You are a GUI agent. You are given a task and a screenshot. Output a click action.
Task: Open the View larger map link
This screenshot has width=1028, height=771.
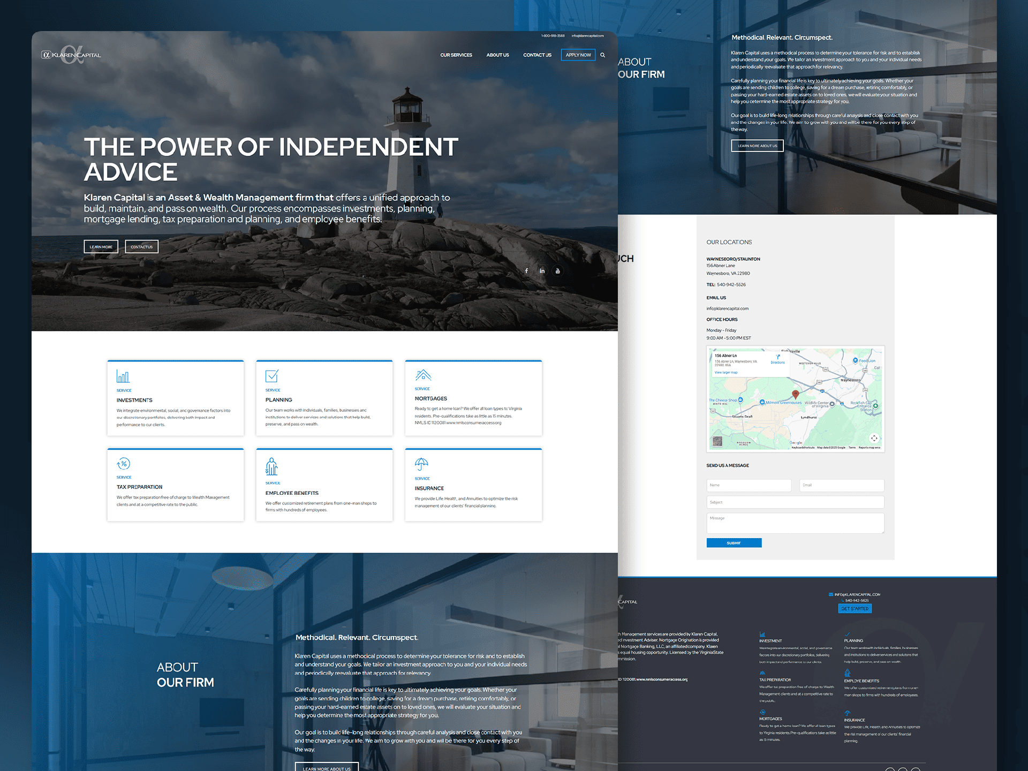pos(726,373)
